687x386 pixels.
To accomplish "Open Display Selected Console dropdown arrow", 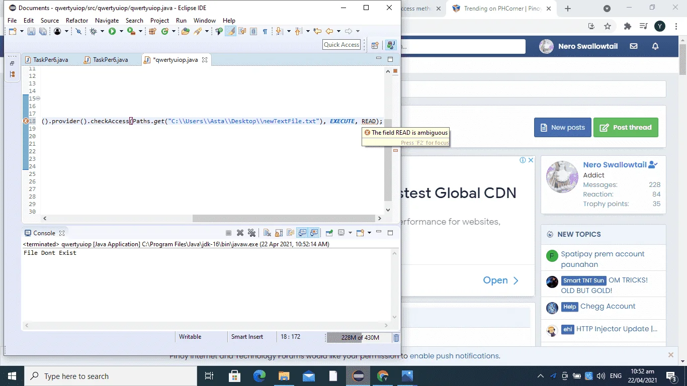I will (350, 233).
